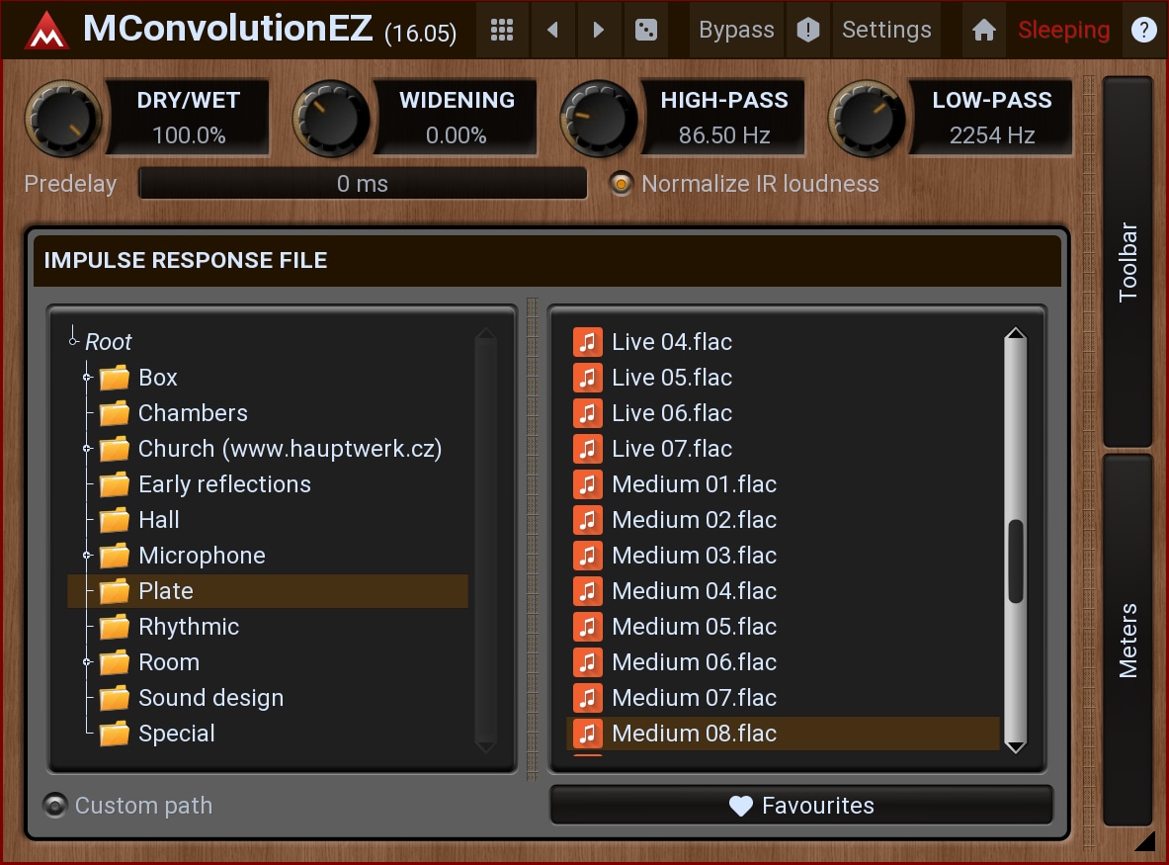Click High-pass value 86.50 Hz

(724, 135)
